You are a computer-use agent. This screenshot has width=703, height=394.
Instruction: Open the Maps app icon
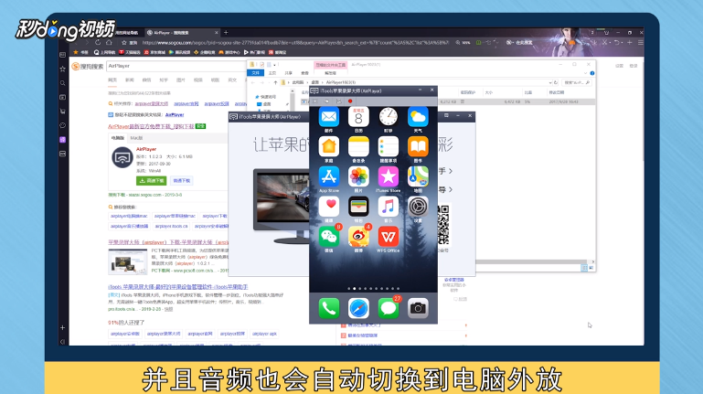coord(418,176)
